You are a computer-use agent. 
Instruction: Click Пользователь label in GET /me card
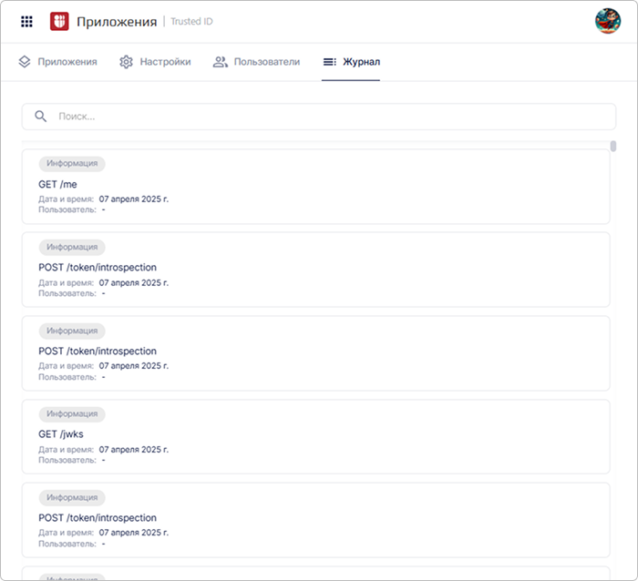(x=67, y=209)
